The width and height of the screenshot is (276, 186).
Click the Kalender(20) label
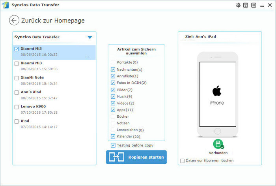(x=129, y=137)
